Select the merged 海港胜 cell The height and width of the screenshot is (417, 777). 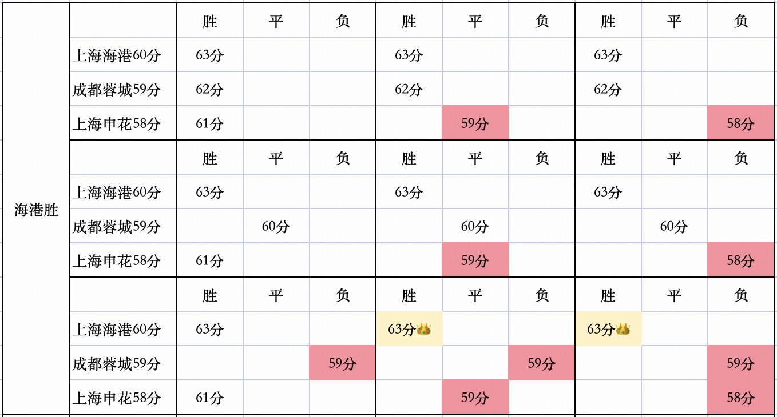pos(37,210)
